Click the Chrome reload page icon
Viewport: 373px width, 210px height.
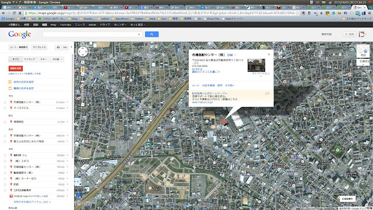click(x=14, y=13)
